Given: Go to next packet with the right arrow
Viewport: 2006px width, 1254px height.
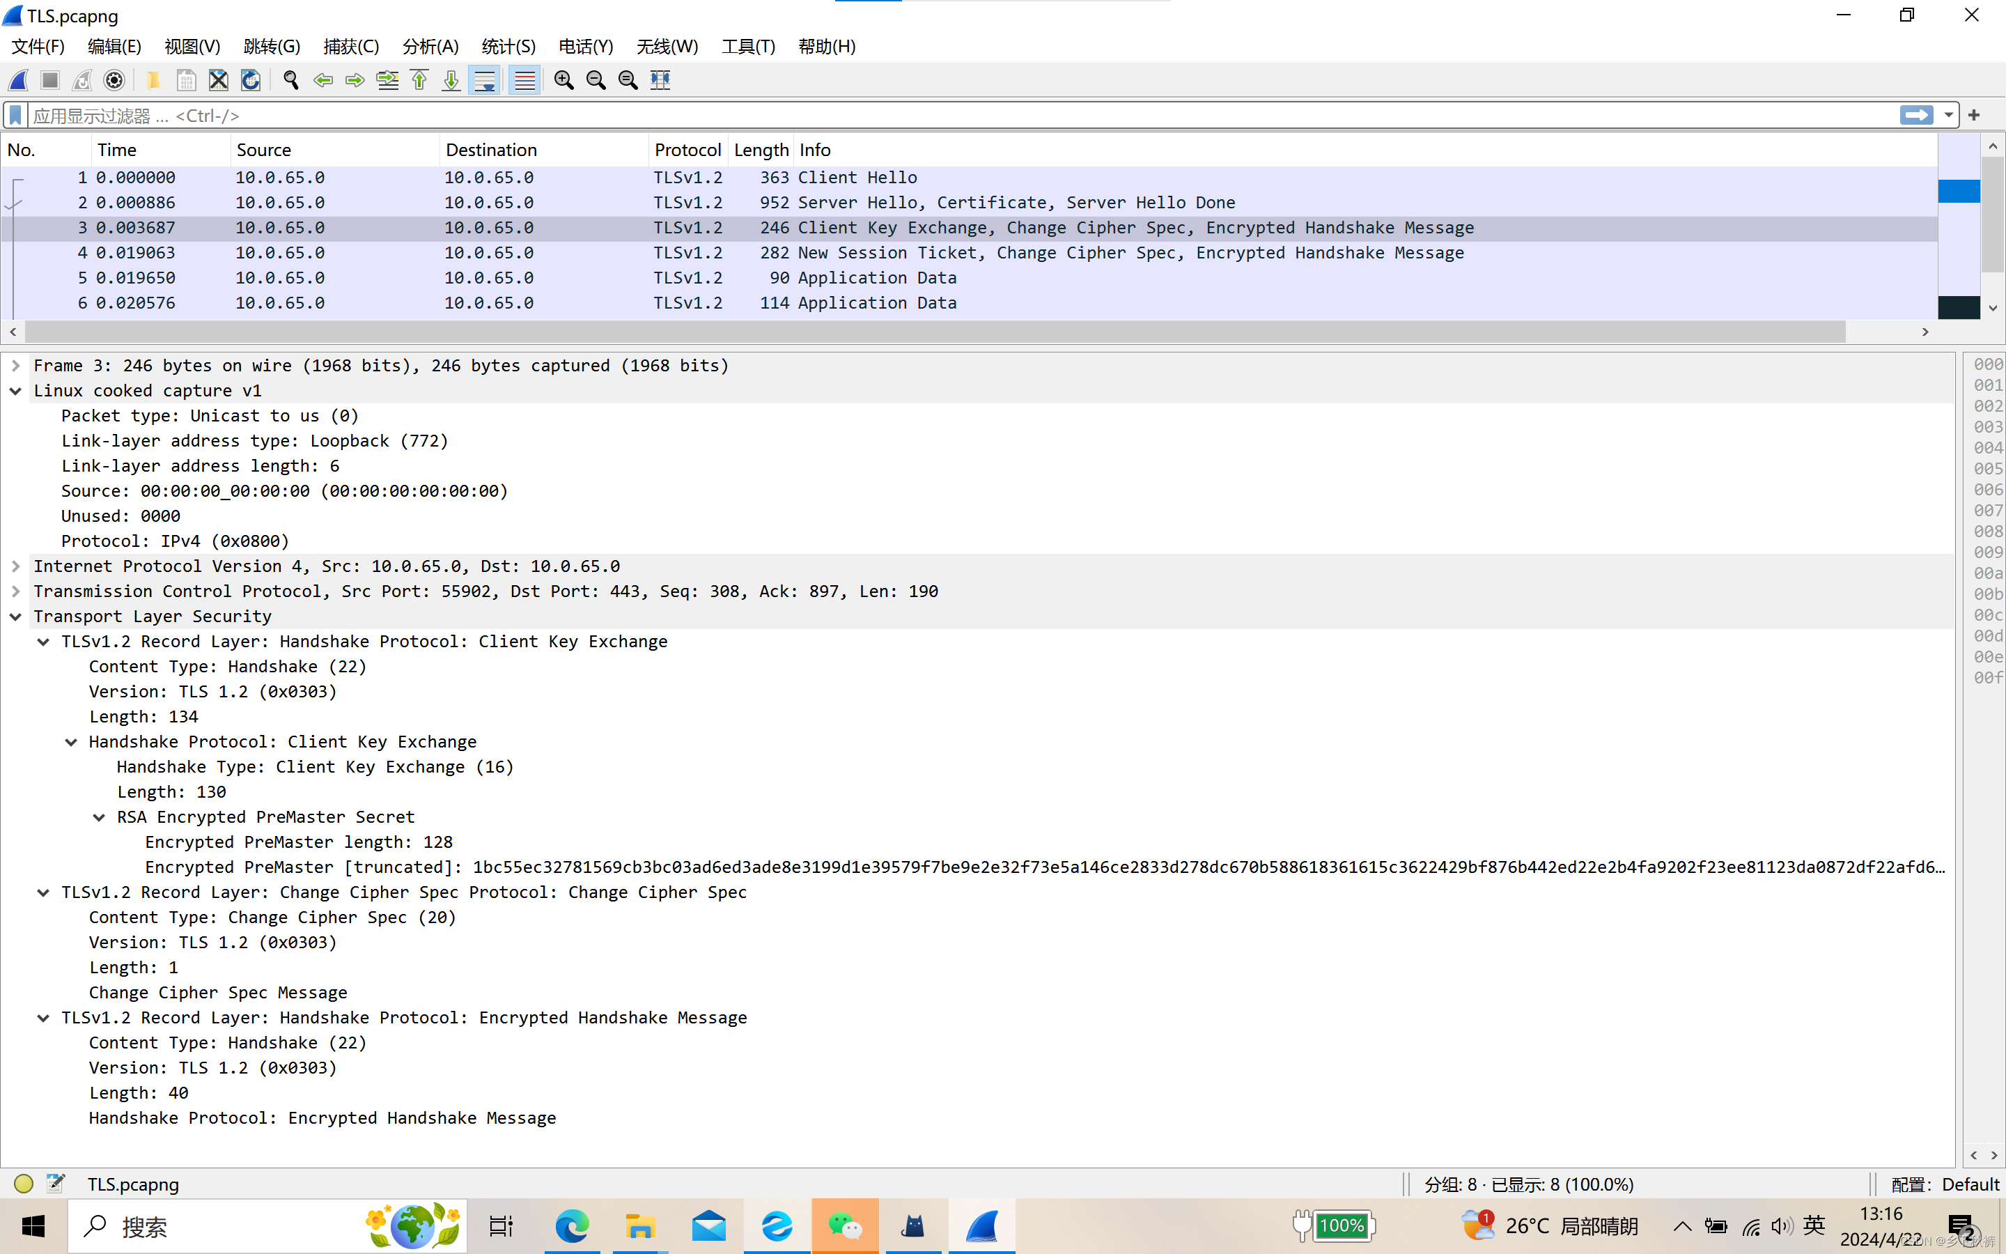Looking at the screenshot, I should (355, 80).
